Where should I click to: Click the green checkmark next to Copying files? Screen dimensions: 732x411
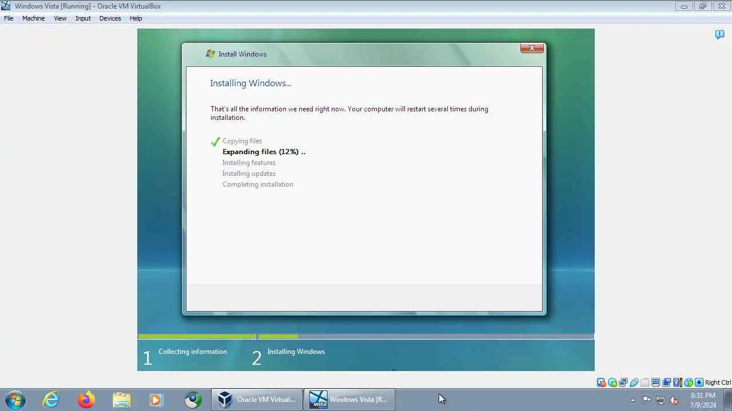coord(215,142)
